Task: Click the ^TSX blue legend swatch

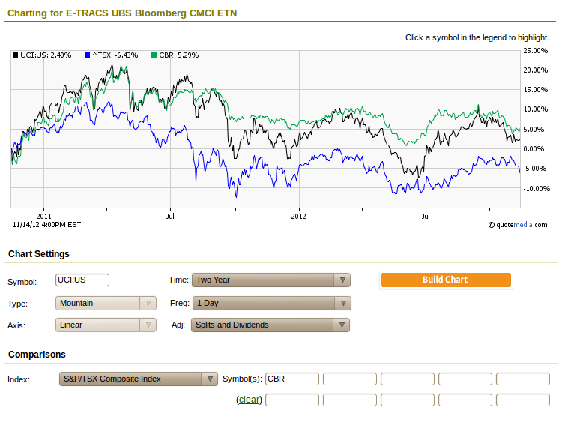Action: point(87,55)
